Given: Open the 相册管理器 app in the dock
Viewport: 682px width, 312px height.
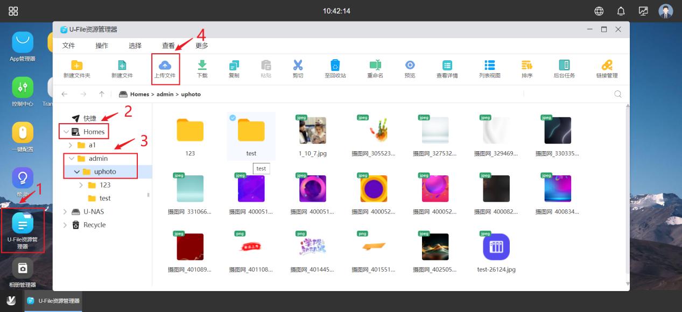Looking at the screenshot, I should click(x=23, y=268).
